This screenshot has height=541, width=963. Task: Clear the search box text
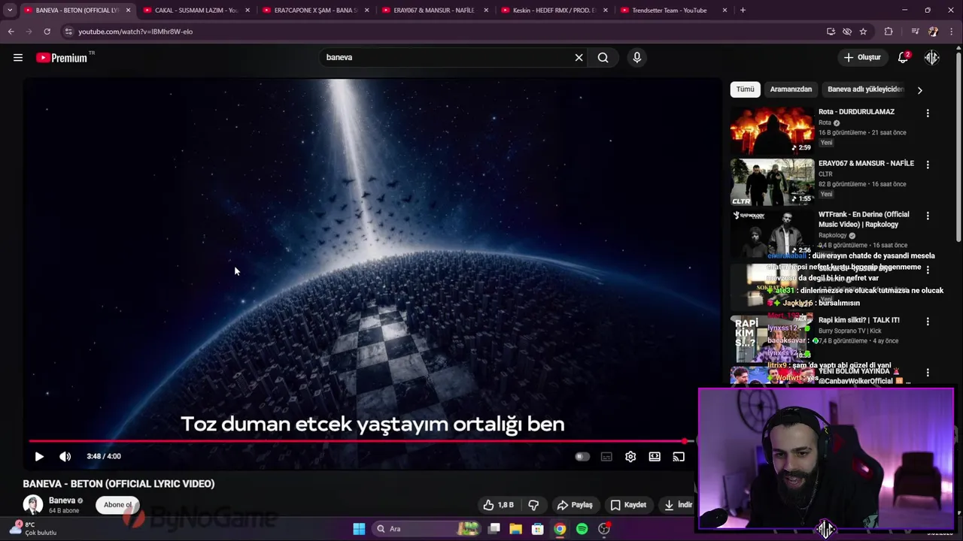pos(579,57)
